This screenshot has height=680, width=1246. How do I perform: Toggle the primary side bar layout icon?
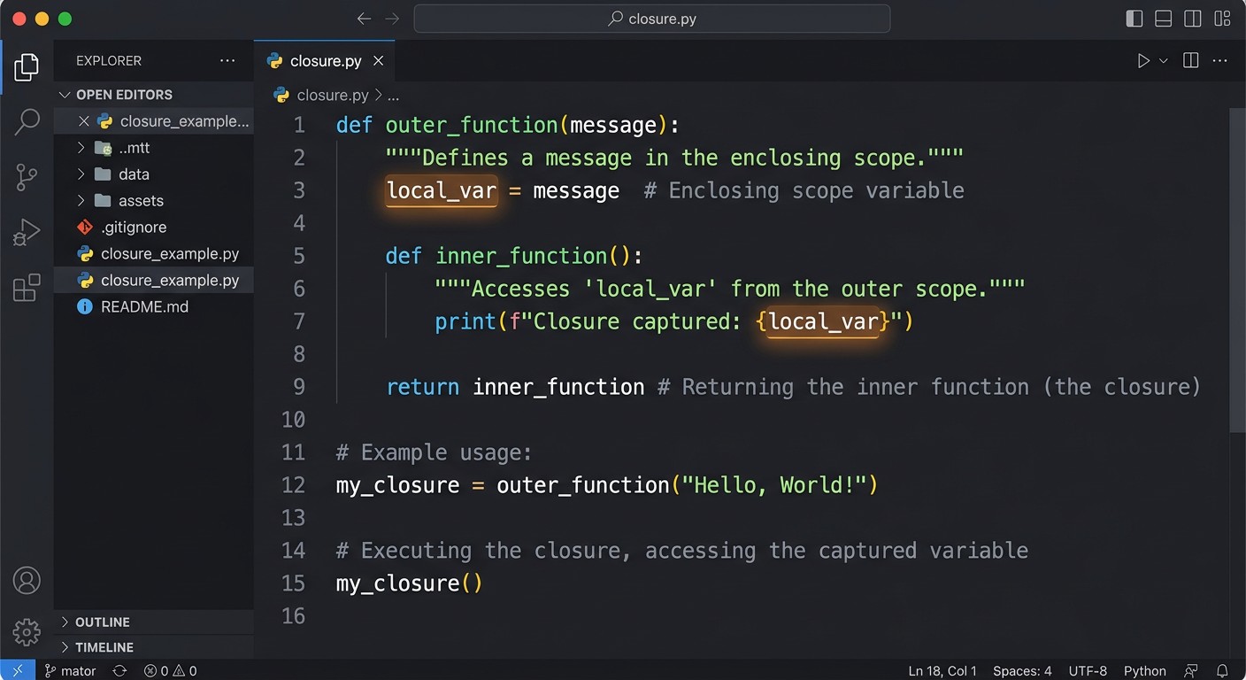pos(1134,19)
